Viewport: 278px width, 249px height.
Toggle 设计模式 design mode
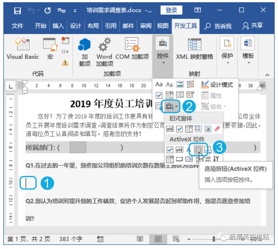217,84
